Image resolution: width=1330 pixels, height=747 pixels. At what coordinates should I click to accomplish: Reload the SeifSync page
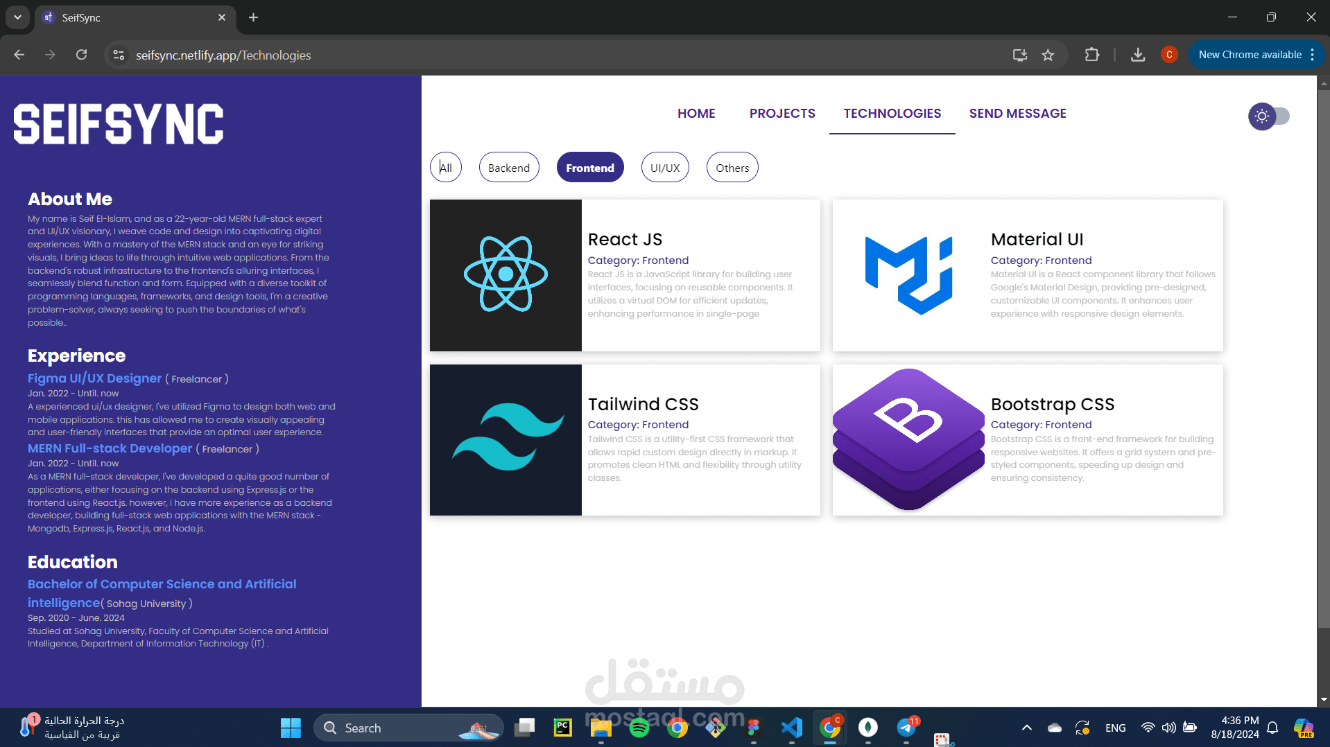coord(81,55)
